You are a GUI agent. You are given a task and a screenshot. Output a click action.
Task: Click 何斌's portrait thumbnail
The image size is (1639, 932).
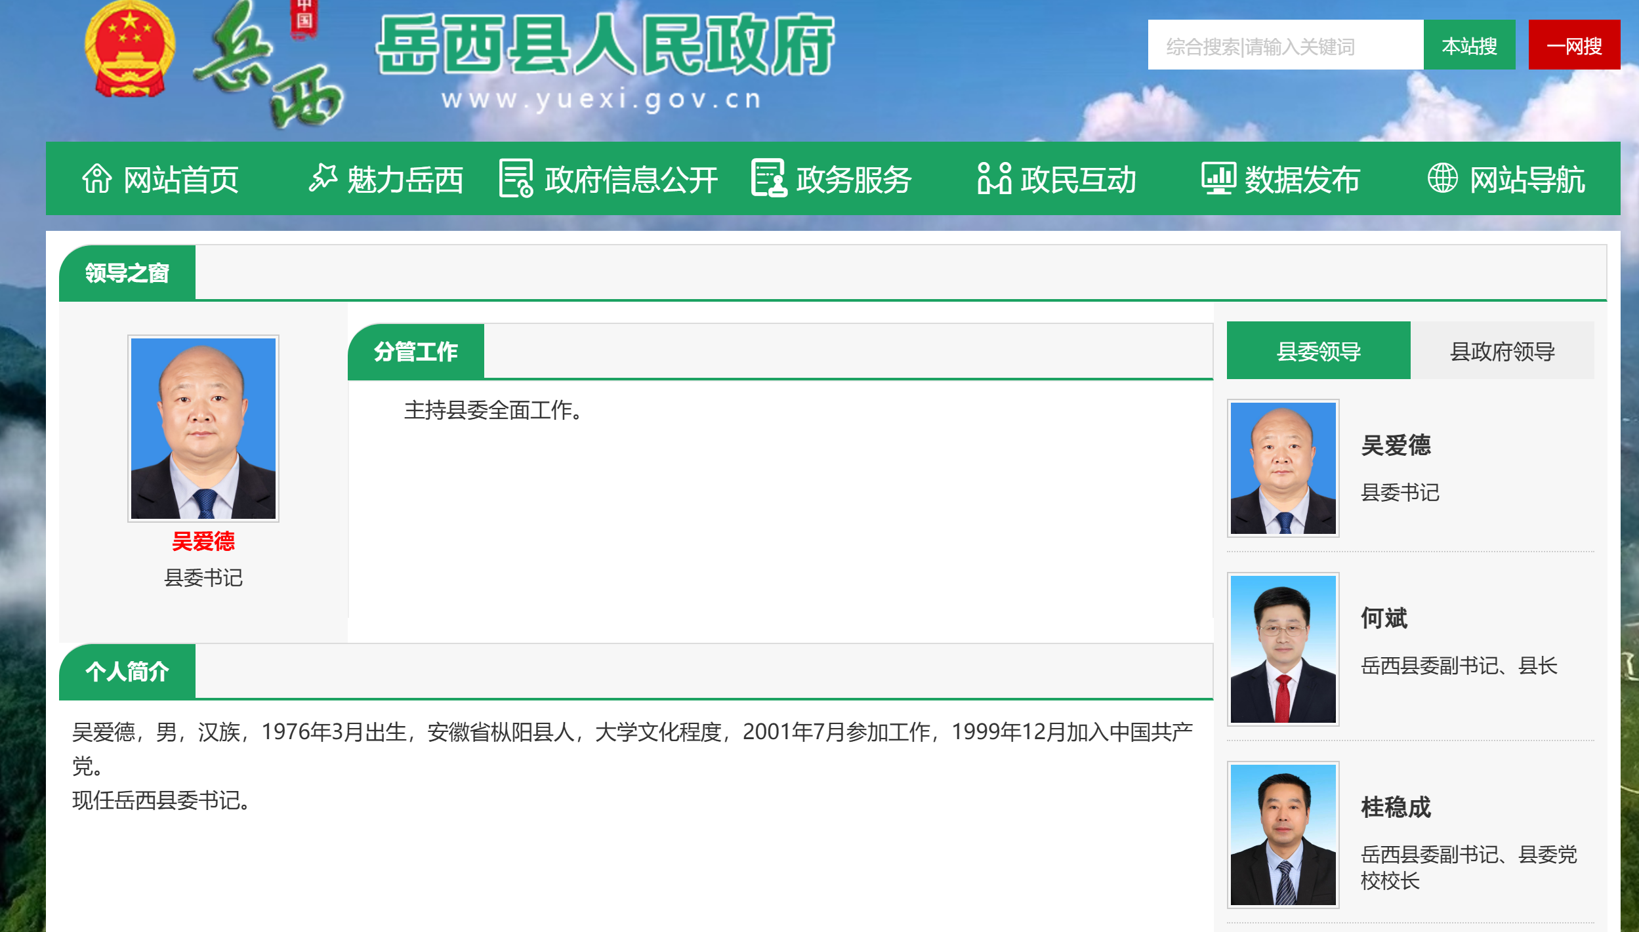[1283, 649]
